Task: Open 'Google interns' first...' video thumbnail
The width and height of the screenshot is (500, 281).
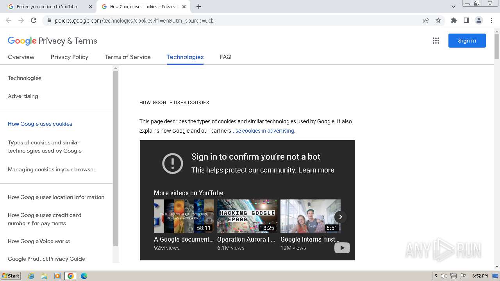Action: 311,216
